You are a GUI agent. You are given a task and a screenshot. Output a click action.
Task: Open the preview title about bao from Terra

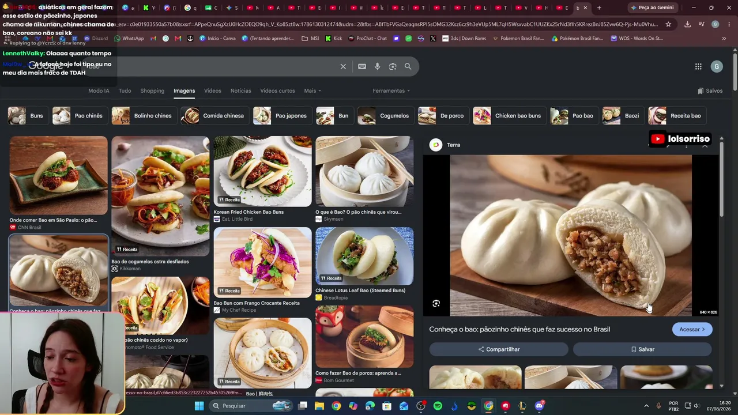click(x=519, y=329)
